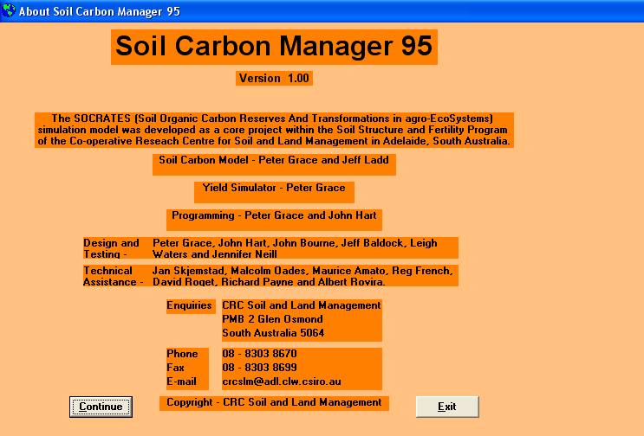Click the PMB 2 Glen Osmond line
The image size is (644, 436).
click(x=272, y=319)
